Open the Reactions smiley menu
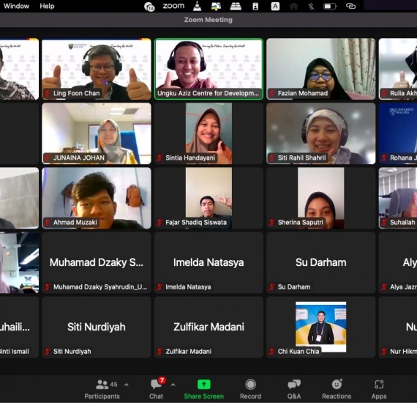 (x=337, y=385)
